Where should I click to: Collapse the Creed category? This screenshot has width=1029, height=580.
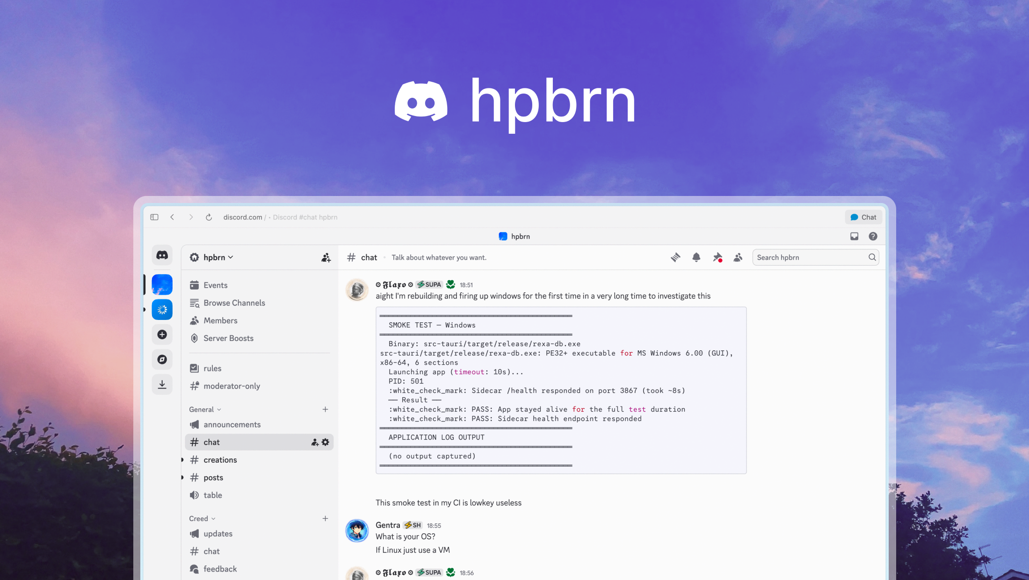point(202,519)
